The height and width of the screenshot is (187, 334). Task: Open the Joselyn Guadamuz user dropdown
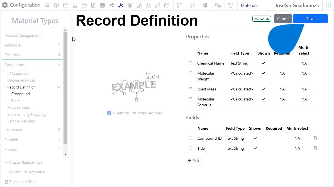pyautogui.click(x=297, y=6)
